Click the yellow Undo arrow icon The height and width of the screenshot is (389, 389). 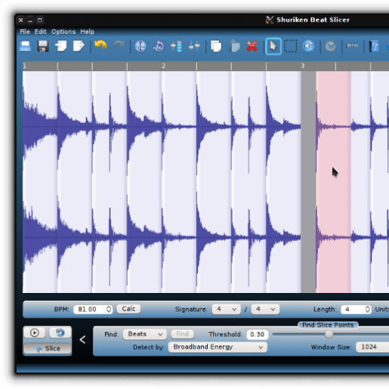click(x=100, y=46)
